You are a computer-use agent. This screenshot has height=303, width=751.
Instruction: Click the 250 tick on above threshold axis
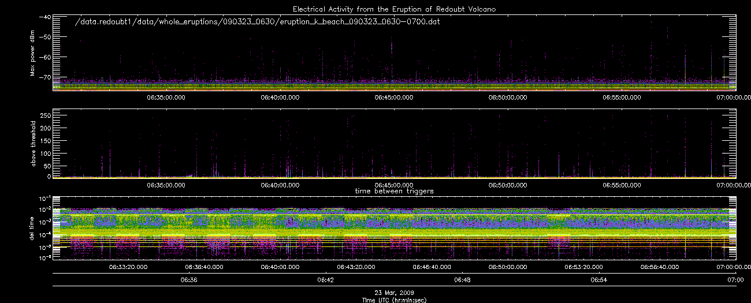coord(44,115)
